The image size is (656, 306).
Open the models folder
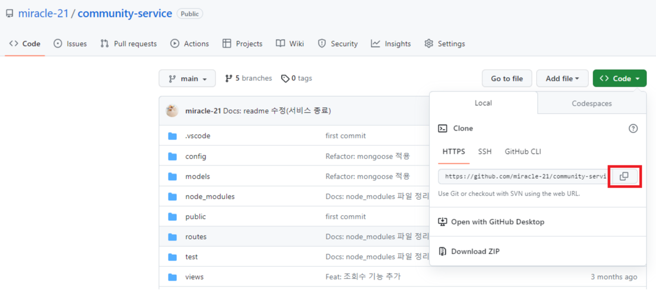198,177
